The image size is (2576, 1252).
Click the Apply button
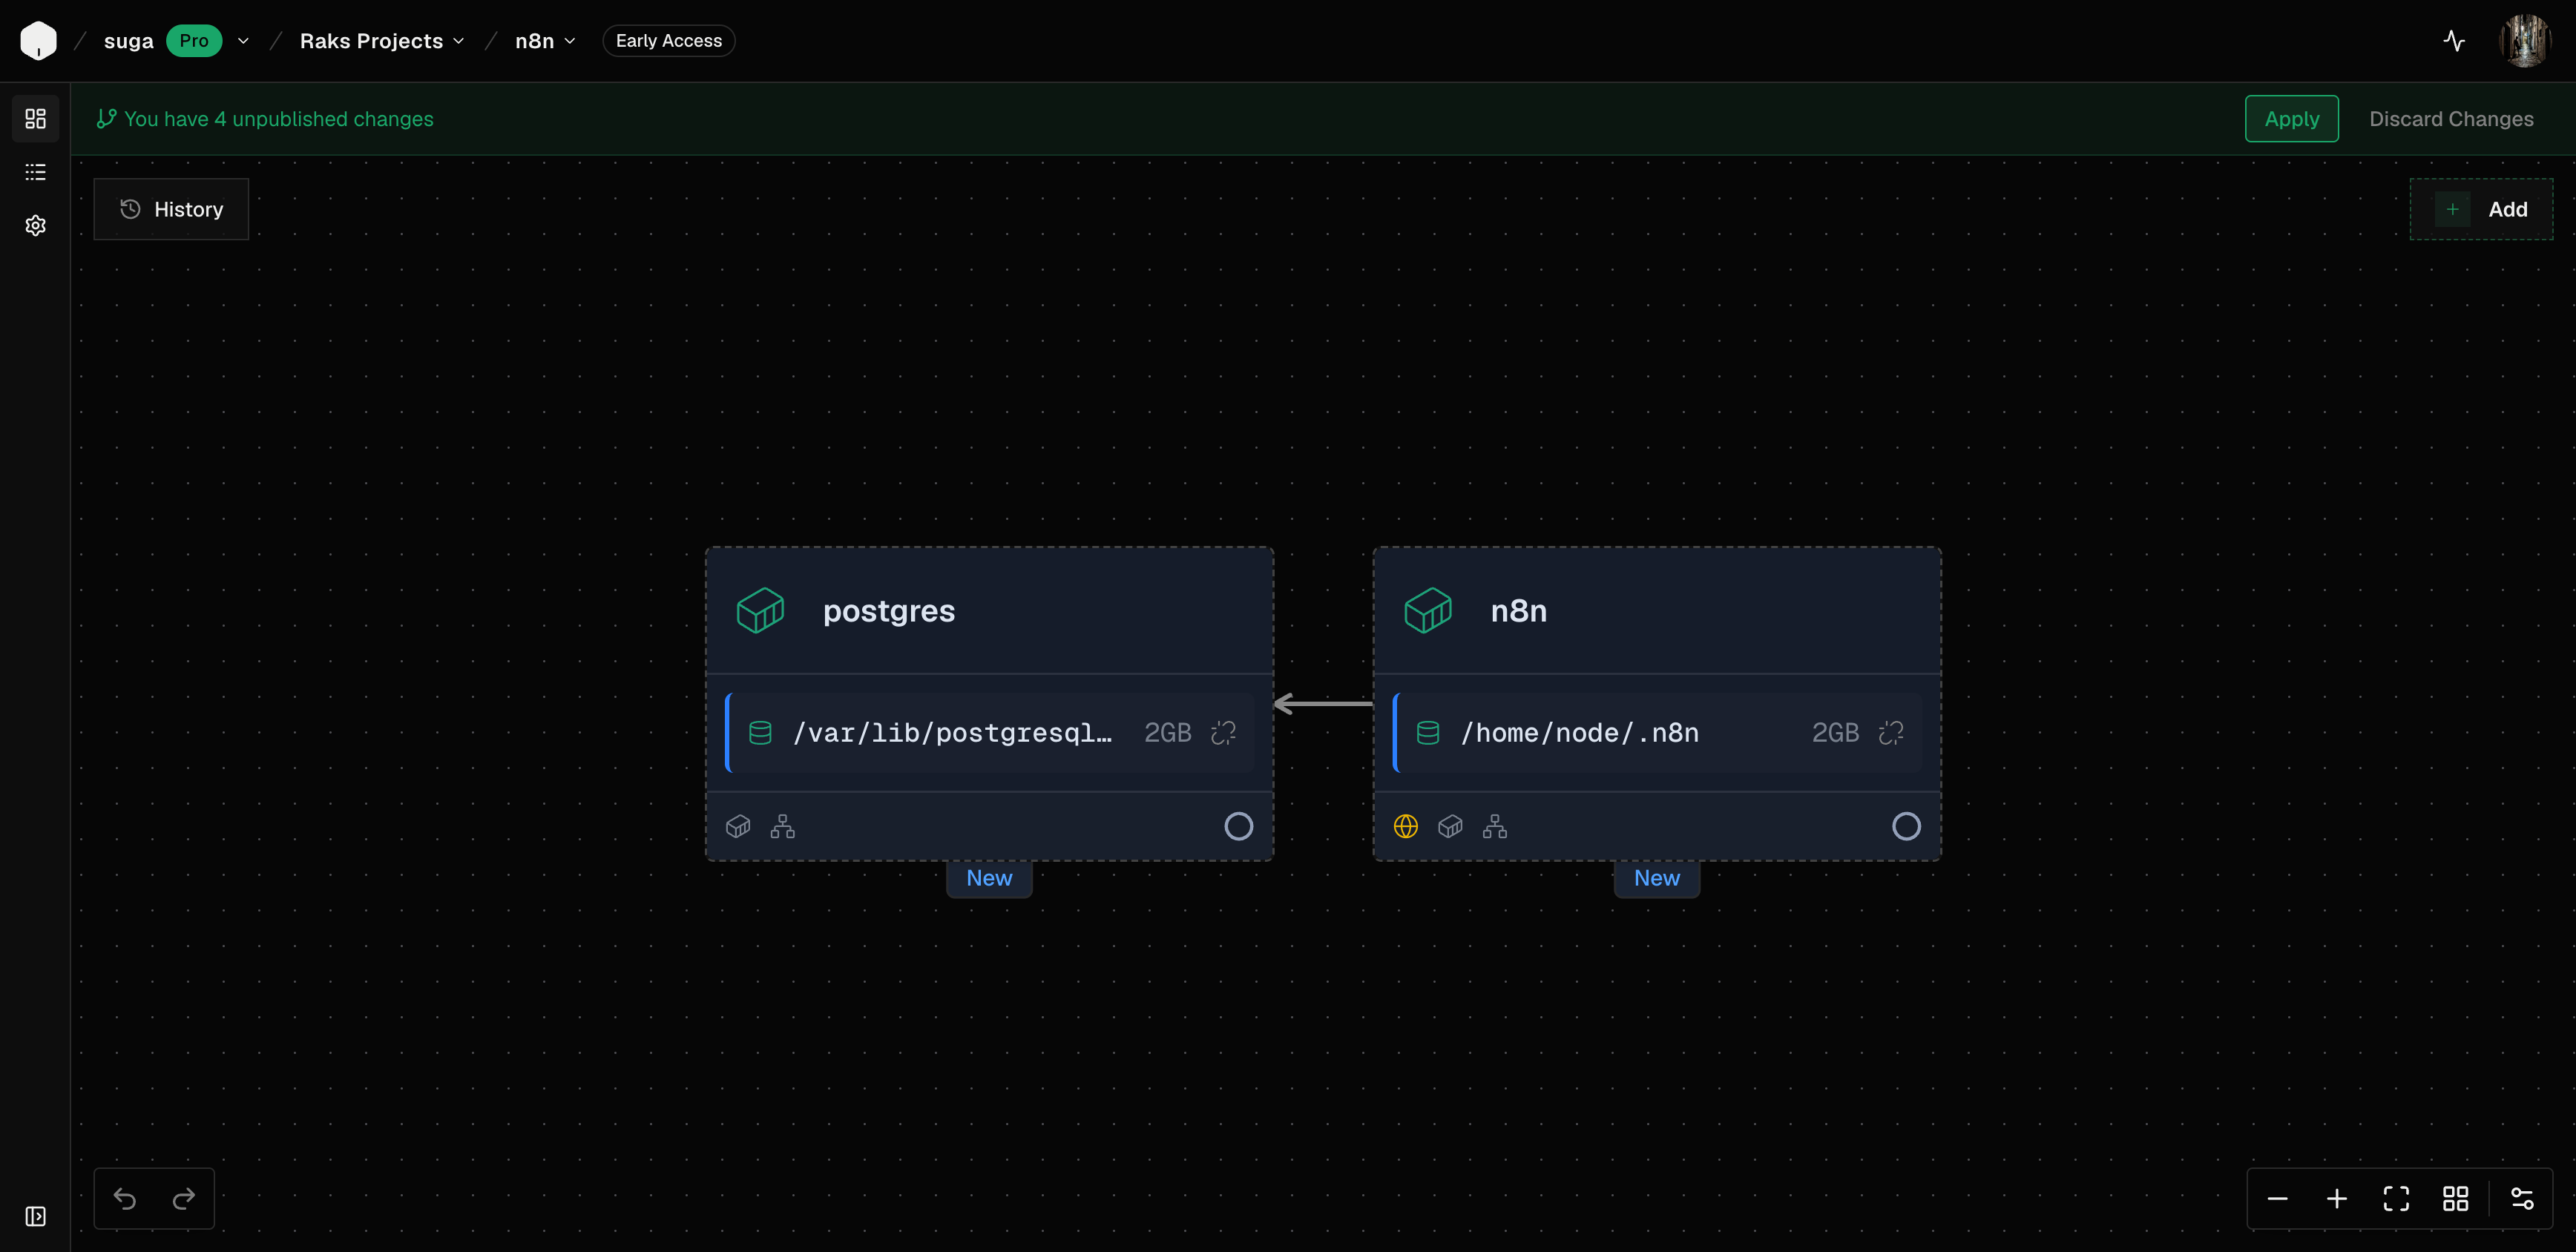click(2292, 119)
